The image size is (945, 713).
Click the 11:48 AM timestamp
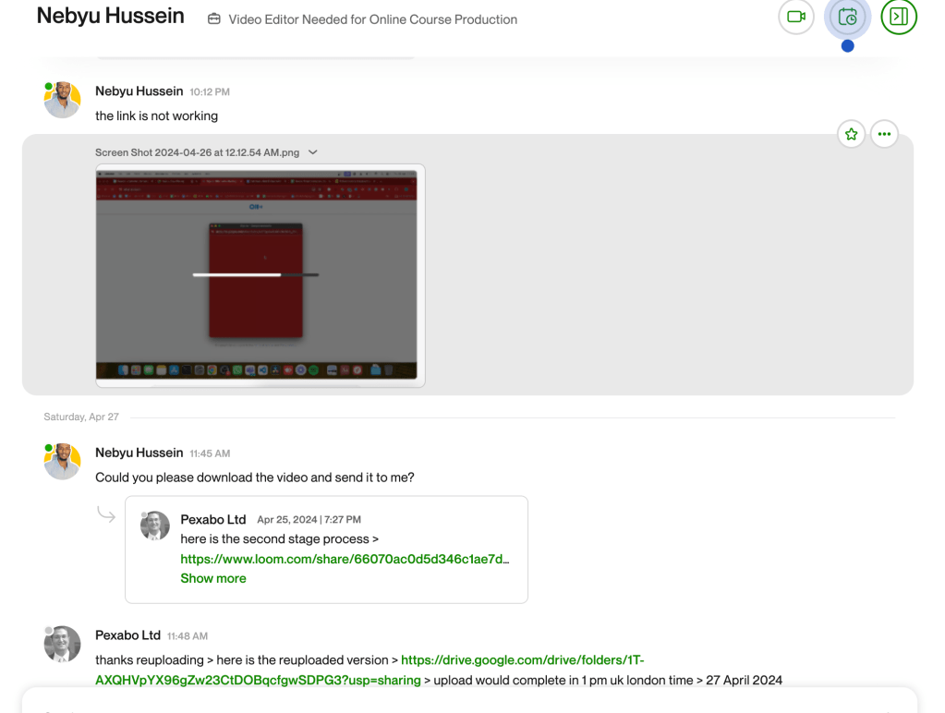point(188,635)
